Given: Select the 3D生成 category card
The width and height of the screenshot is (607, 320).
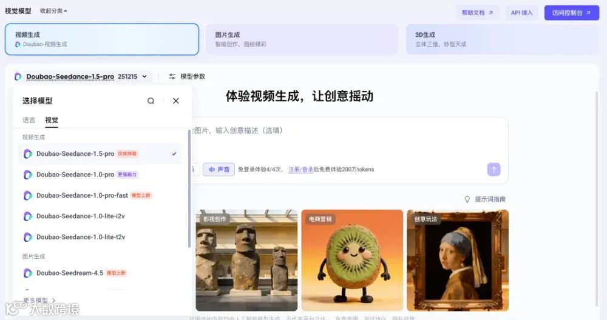Looking at the screenshot, I should point(502,39).
